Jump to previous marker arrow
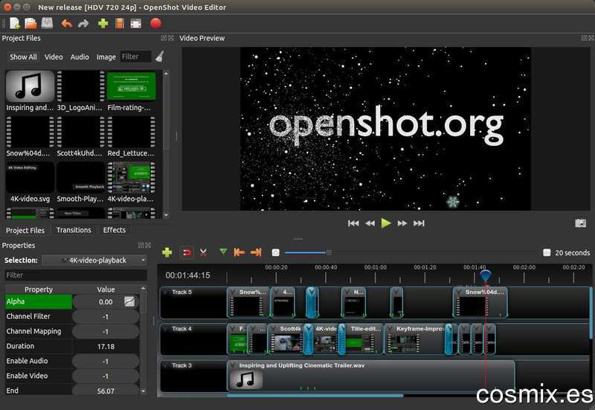Viewport: 595px width, 410px height. 239,252
